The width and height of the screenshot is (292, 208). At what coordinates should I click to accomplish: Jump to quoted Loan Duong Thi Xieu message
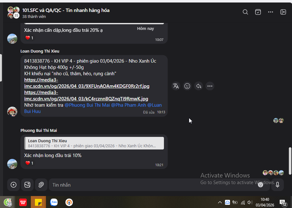tap(94, 143)
